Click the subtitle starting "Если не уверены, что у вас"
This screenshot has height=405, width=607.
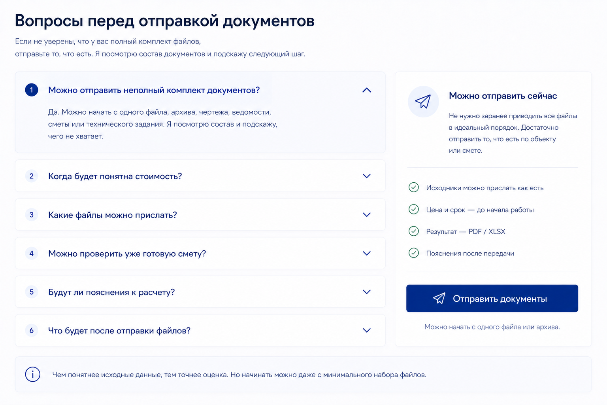click(x=160, y=47)
